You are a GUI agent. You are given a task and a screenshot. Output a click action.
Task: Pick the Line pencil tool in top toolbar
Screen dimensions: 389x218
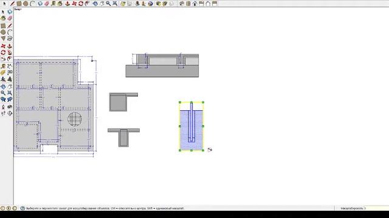12,4
